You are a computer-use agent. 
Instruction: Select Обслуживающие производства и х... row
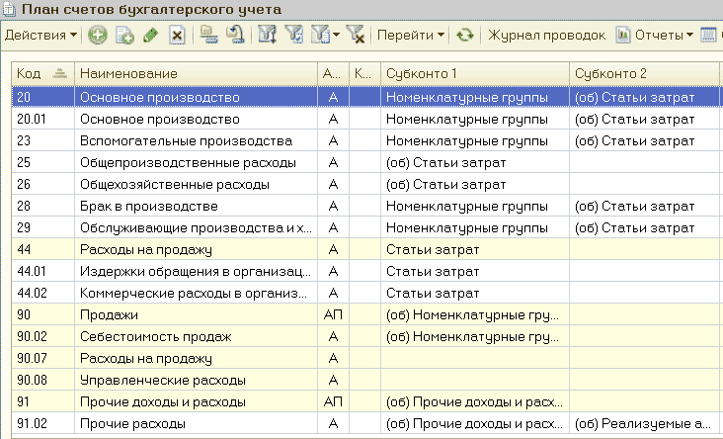pyautogui.click(x=365, y=227)
